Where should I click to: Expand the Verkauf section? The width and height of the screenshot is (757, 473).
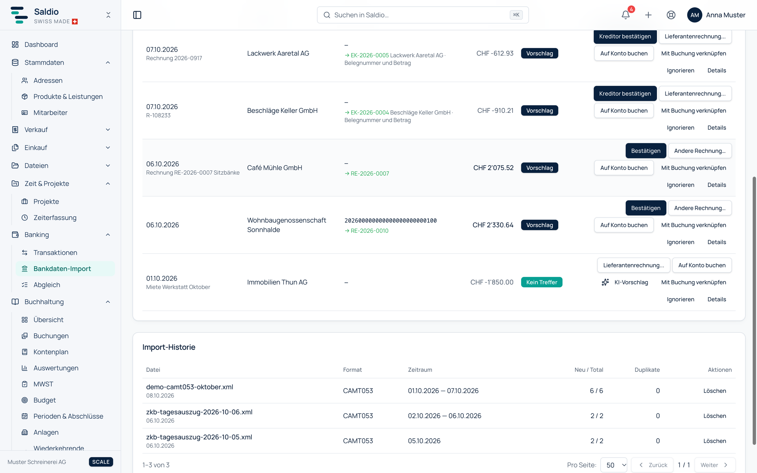tap(108, 130)
